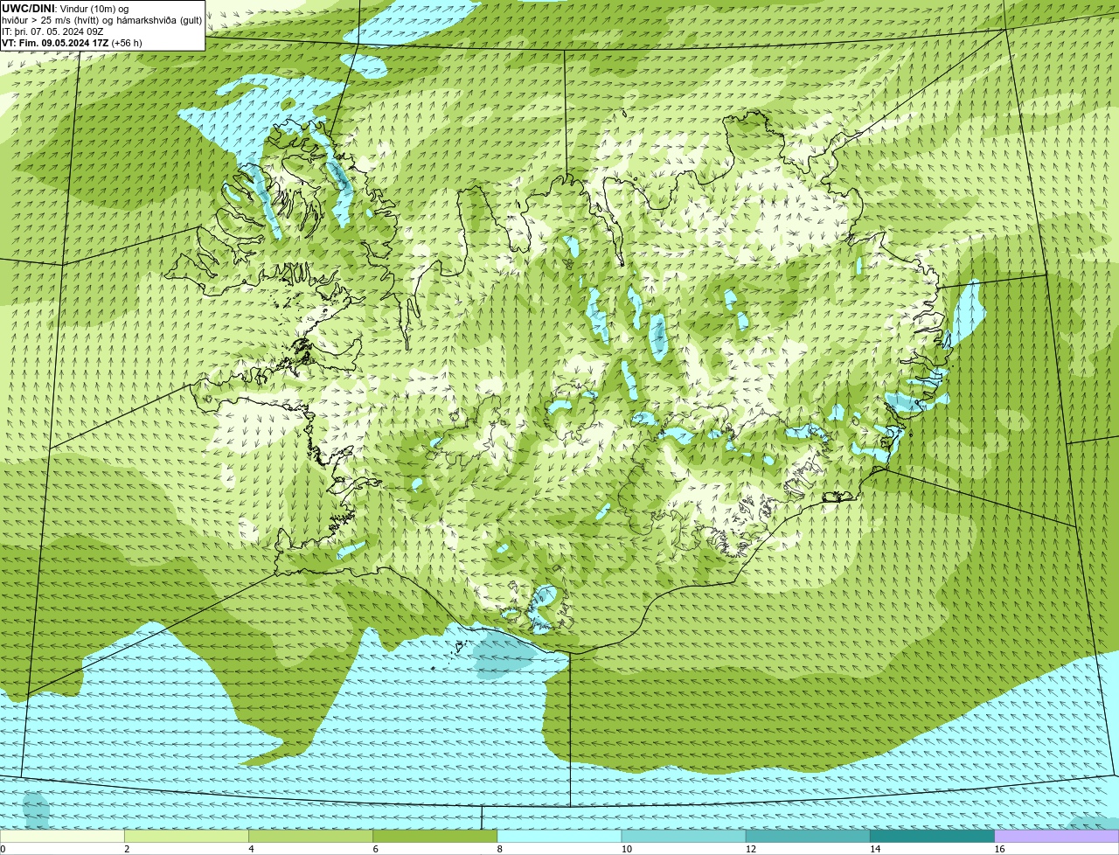Click the 2–4 m/s light green swatch
The image size is (1119, 855).
tap(186, 837)
